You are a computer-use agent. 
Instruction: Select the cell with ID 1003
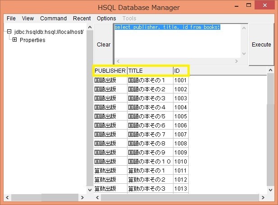tap(181, 98)
